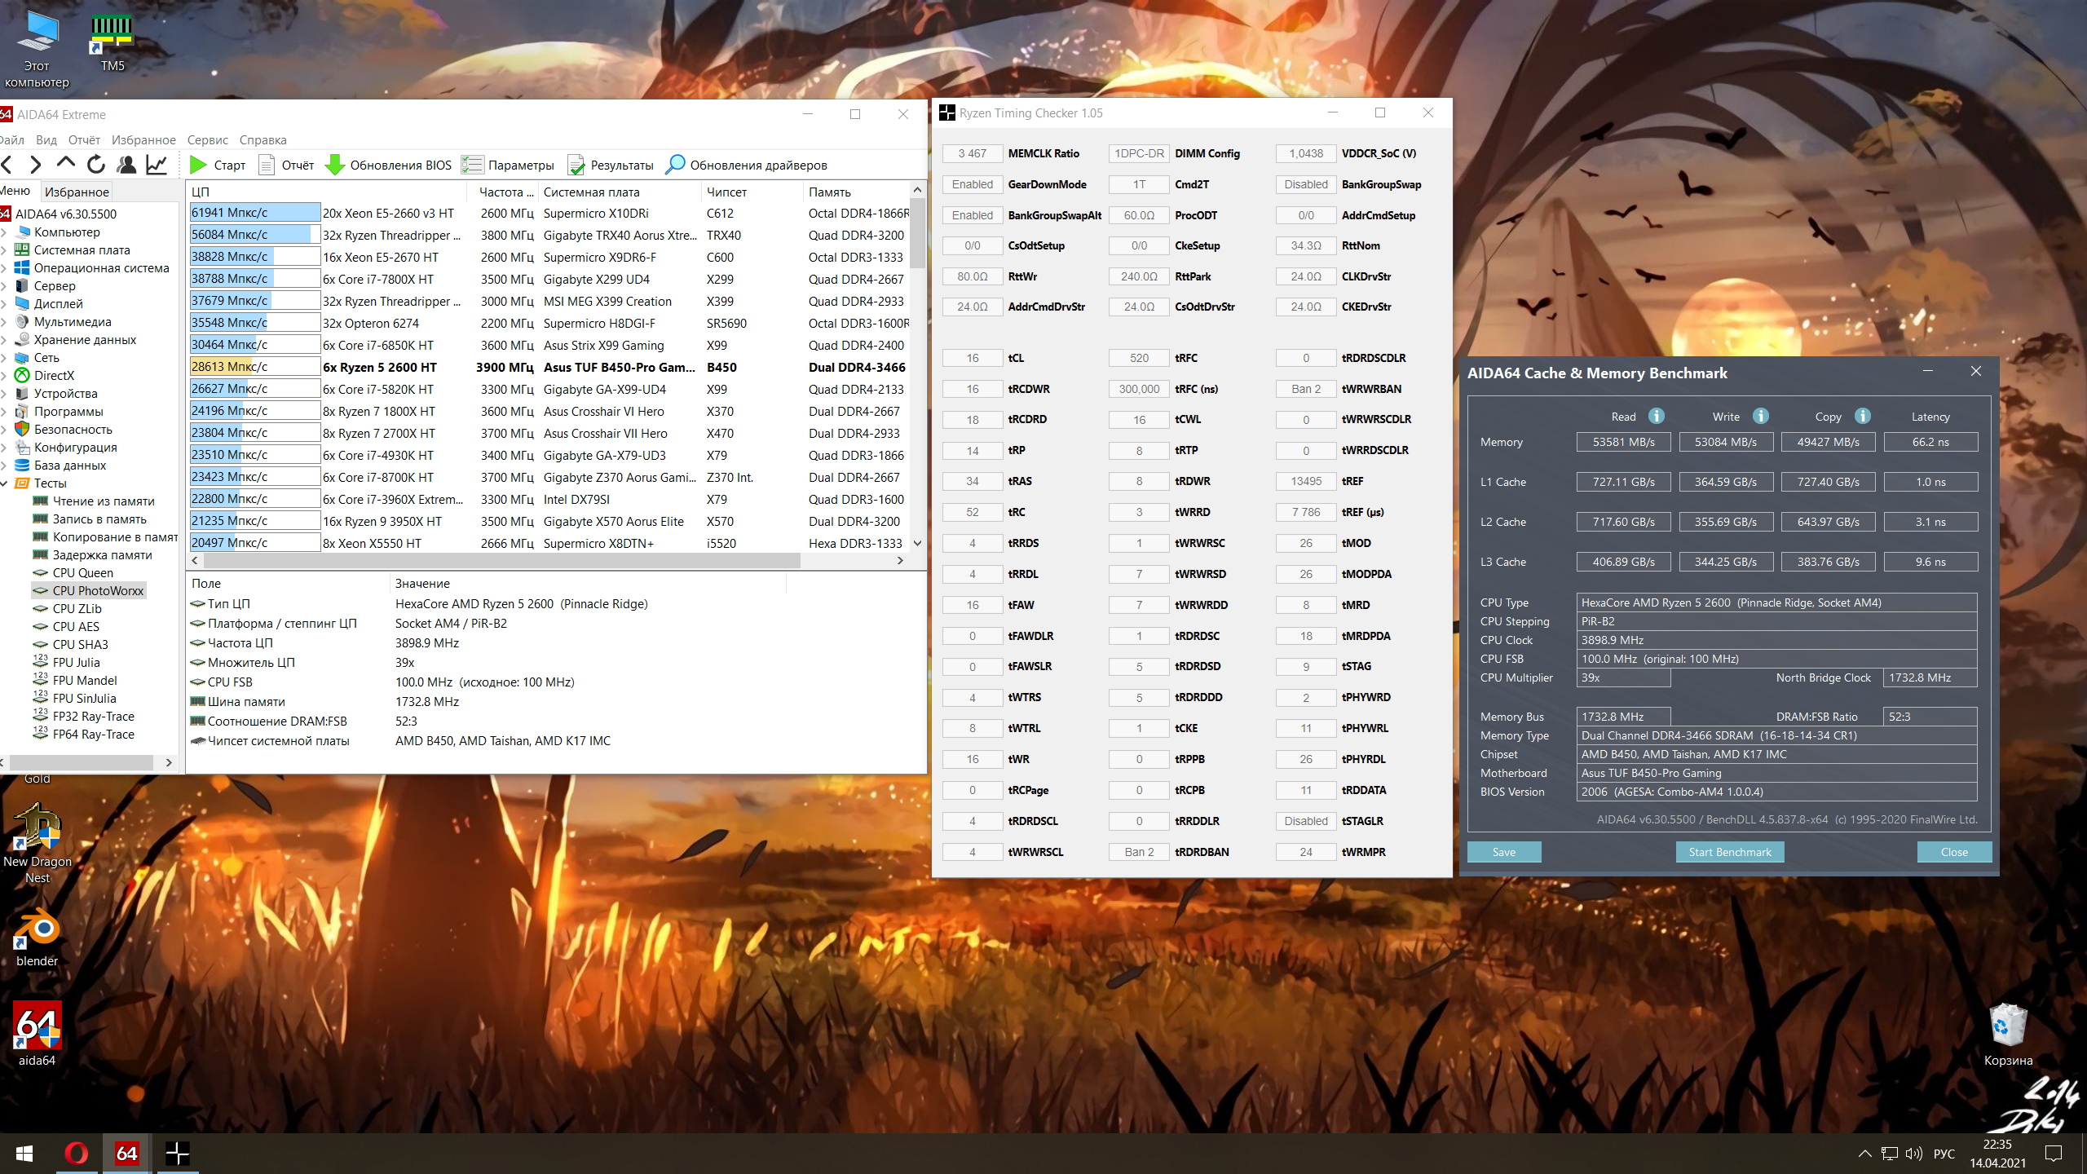Open the Results checkmark icon
Viewport: 2087px width, 1174px height.
[x=576, y=165]
